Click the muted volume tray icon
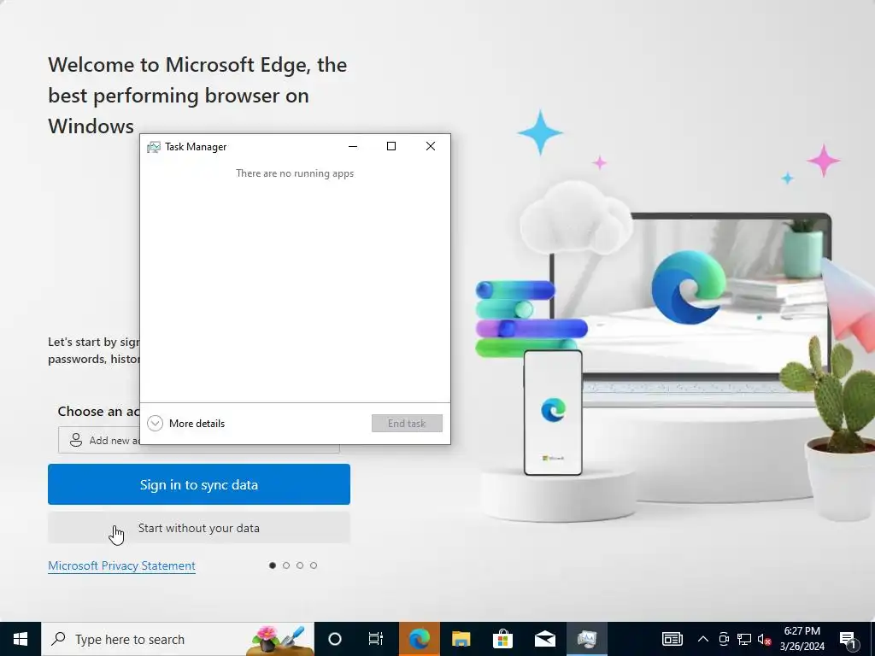The height and width of the screenshot is (656, 875). point(764,639)
